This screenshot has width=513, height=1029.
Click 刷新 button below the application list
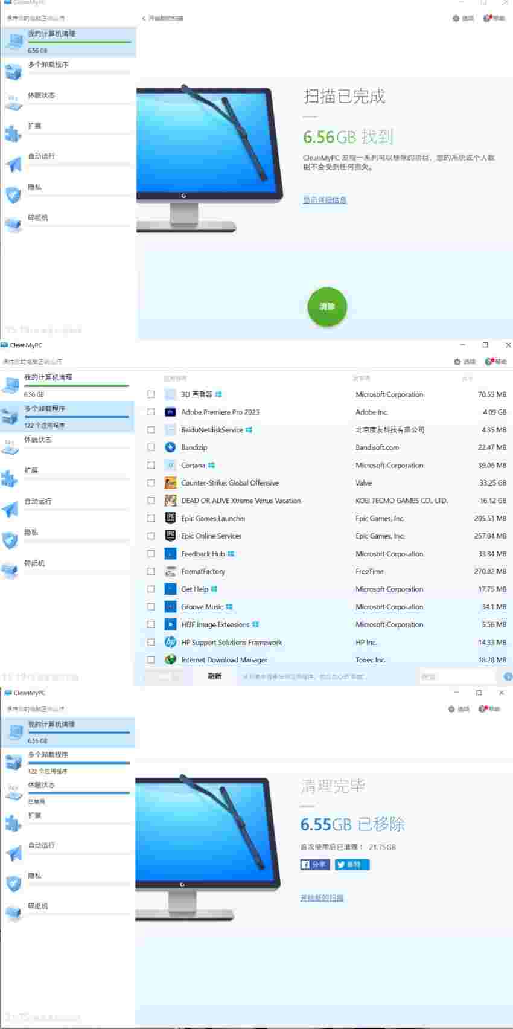[x=214, y=676]
